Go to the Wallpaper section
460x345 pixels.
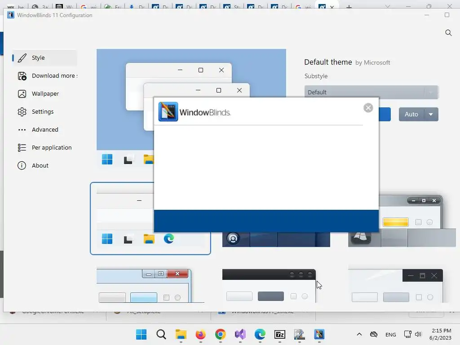[44, 93]
